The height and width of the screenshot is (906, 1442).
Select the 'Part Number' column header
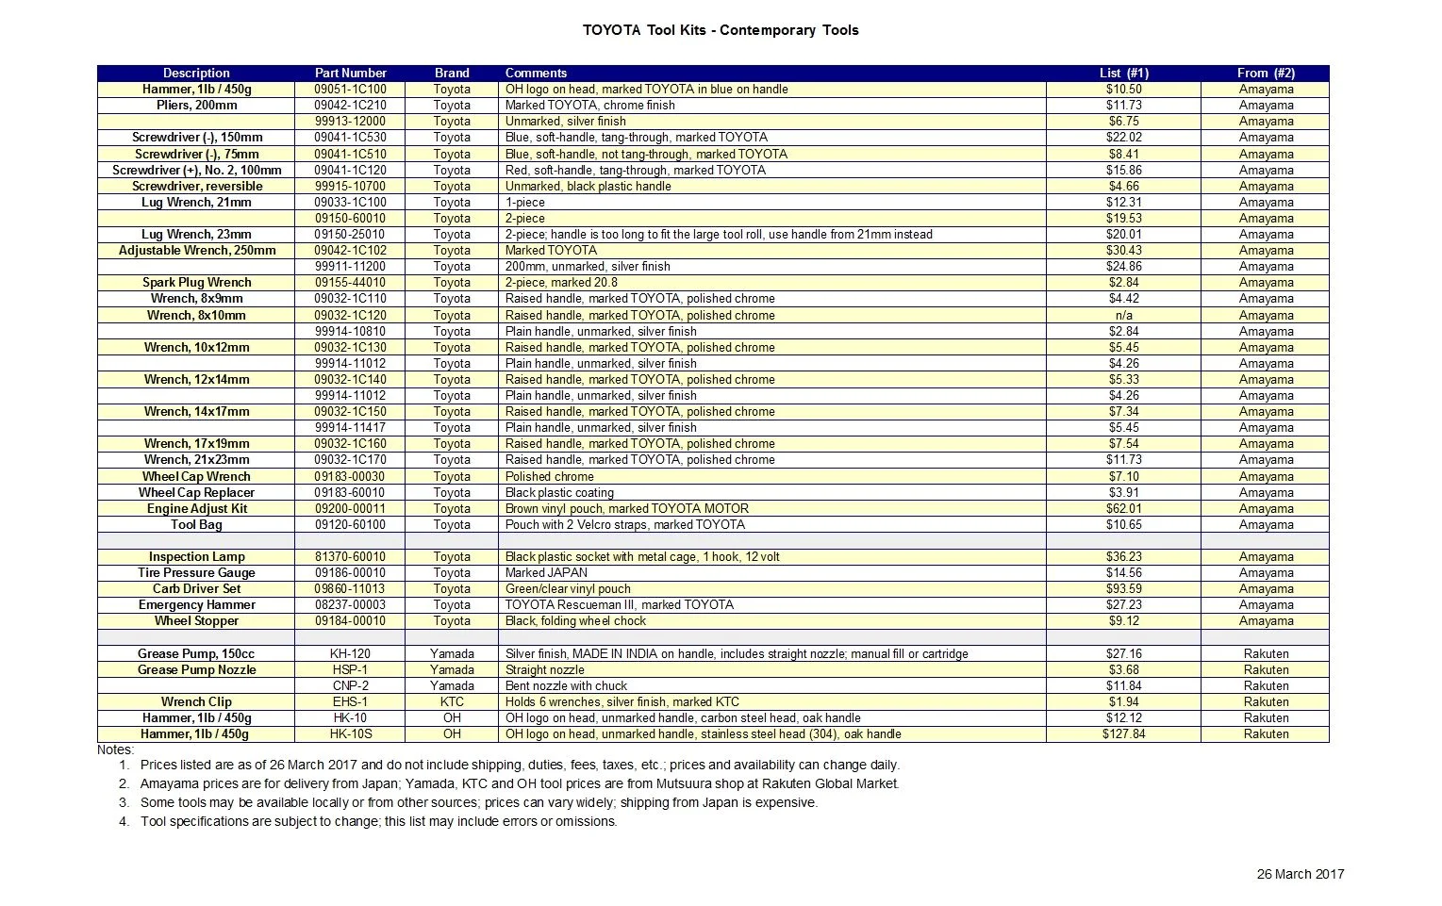click(x=350, y=73)
